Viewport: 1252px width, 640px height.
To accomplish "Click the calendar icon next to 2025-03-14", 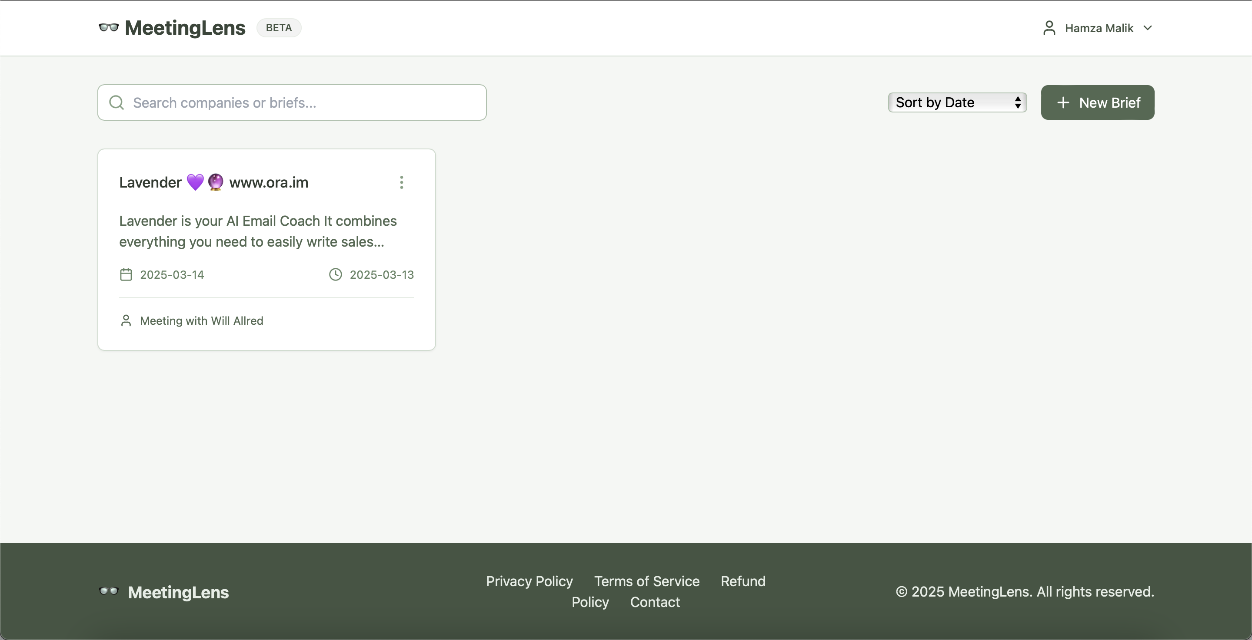I will point(126,275).
